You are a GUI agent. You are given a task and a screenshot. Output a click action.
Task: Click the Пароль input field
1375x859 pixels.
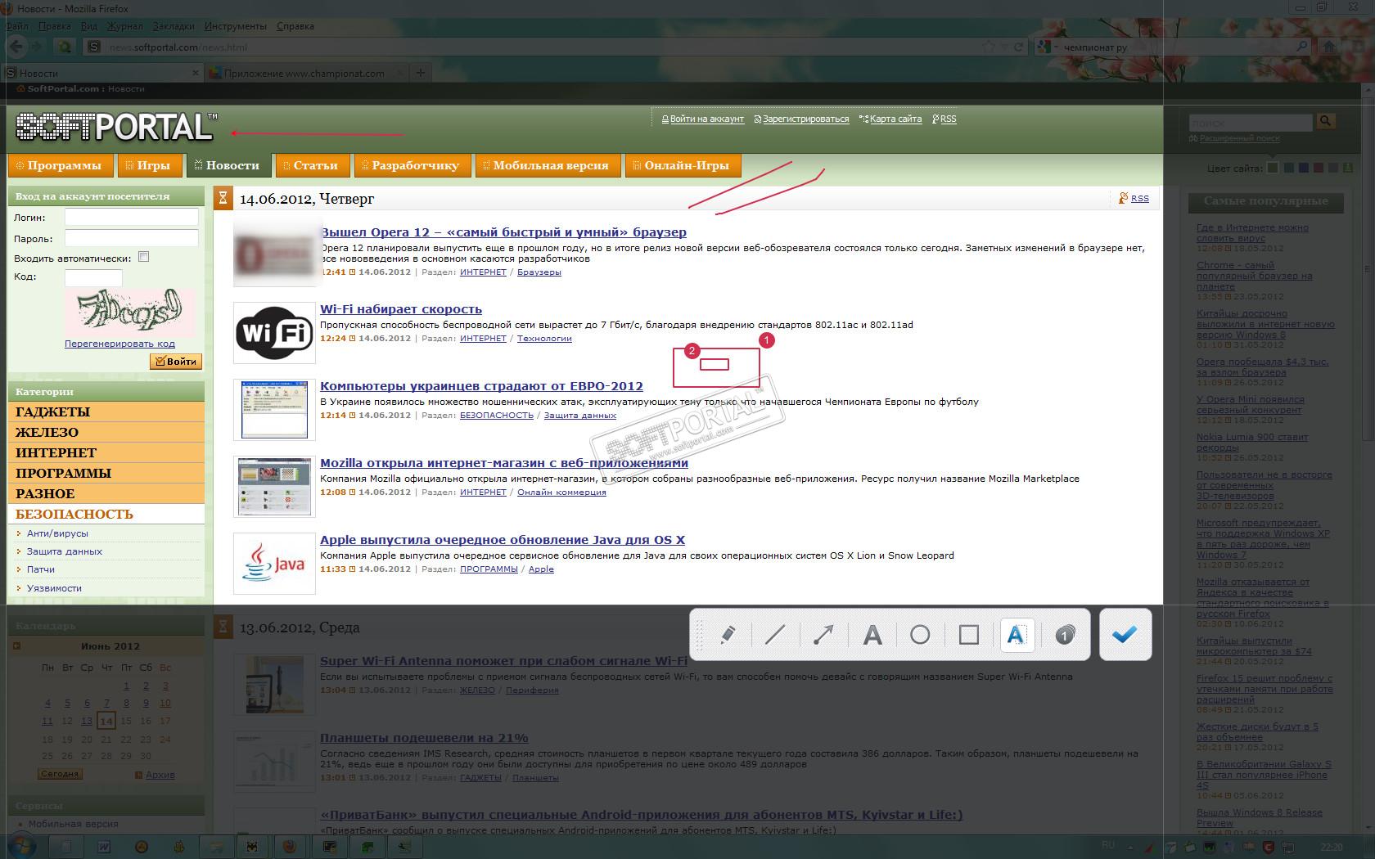click(132, 238)
